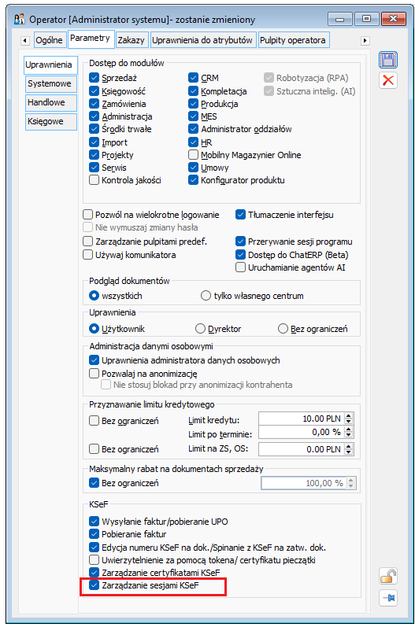
Task: Save operator with the floppy disk icon
Action: [387, 60]
